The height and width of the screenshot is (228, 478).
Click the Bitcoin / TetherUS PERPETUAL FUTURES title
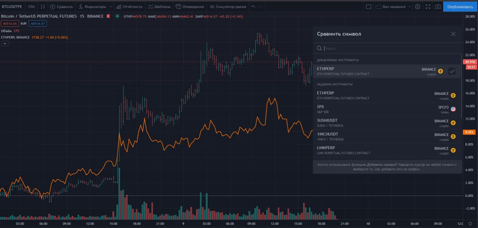click(x=39, y=16)
